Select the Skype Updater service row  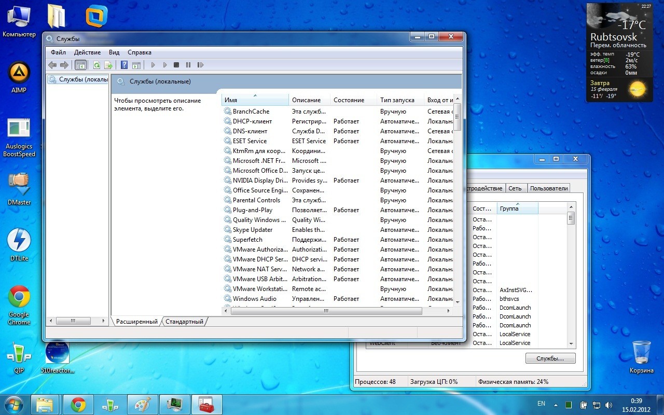point(337,230)
